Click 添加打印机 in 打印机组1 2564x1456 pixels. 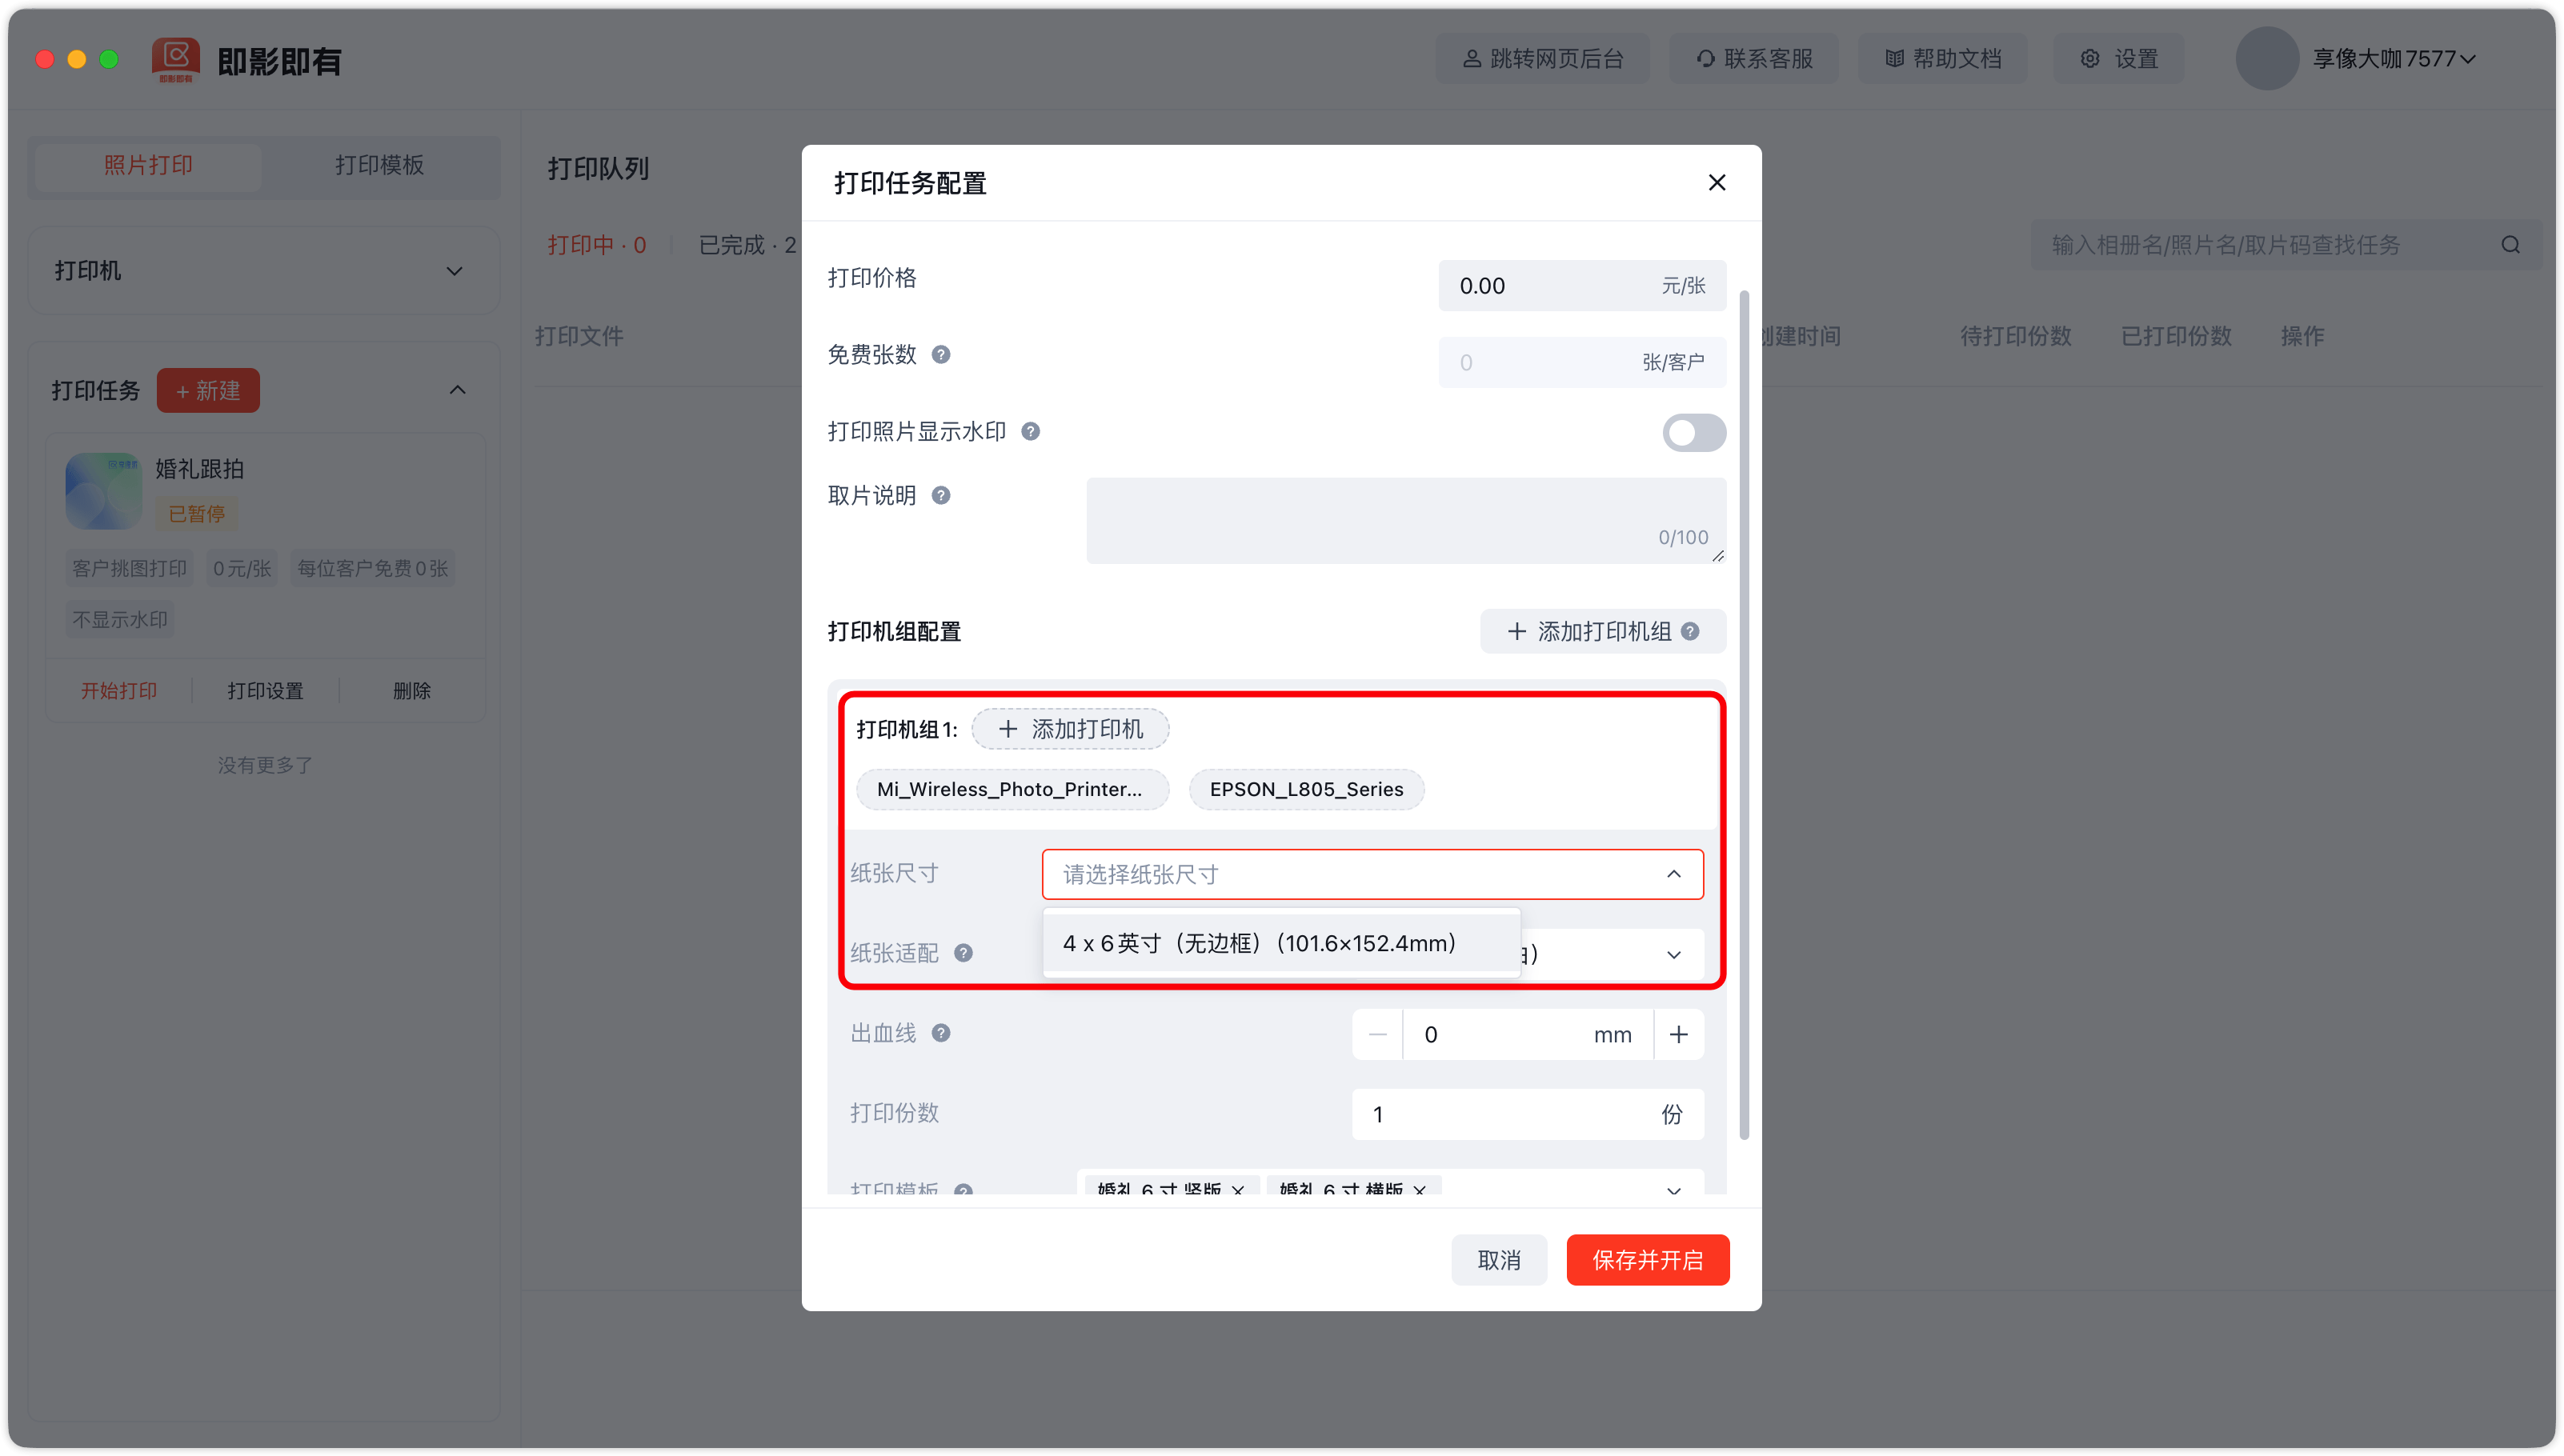coord(1070,729)
